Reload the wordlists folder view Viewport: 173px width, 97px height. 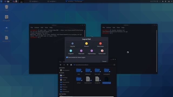[x=114, y=65]
